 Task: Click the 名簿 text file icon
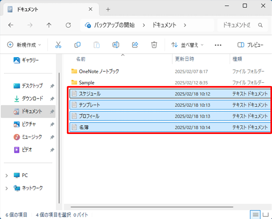74,127
